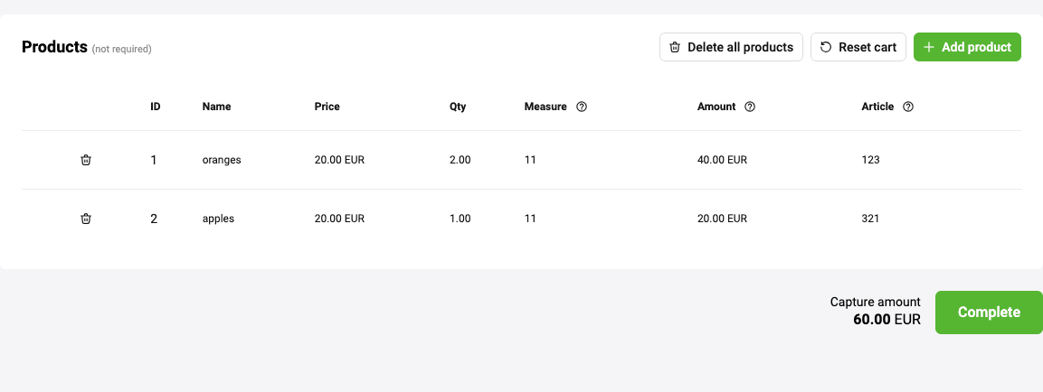
Task: Select the apples quantity 1.00
Action: click(460, 219)
